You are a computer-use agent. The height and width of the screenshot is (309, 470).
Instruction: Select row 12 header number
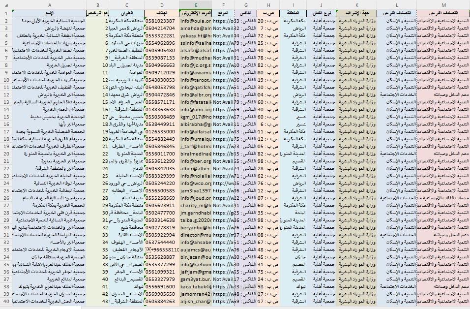(x=6, y=94)
